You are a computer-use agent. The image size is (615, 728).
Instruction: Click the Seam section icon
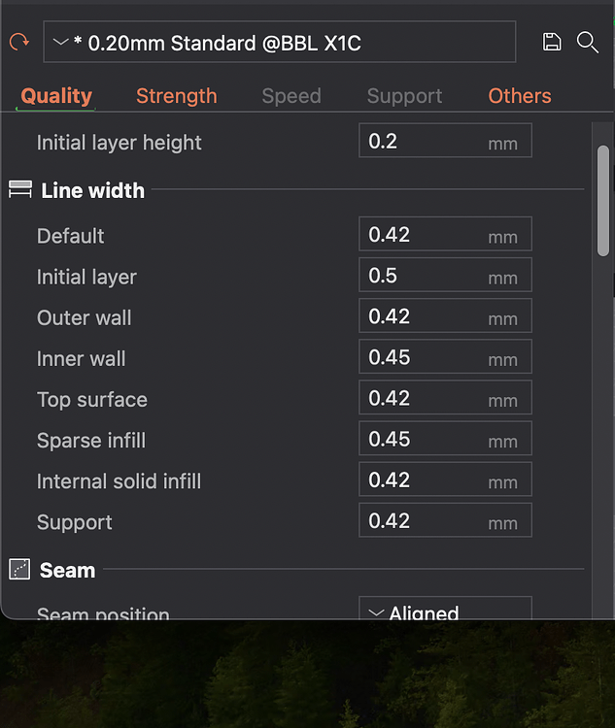(19, 569)
